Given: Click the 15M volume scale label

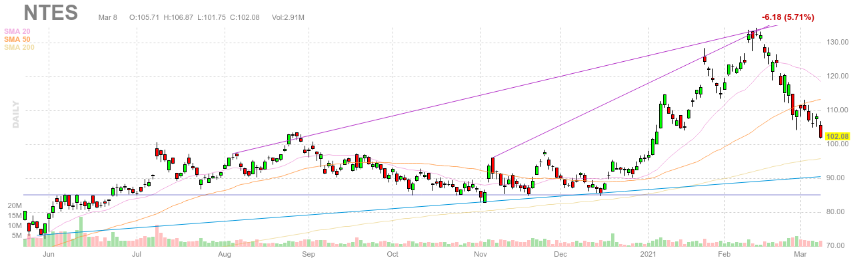Looking at the screenshot, I should (x=13, y=216).
